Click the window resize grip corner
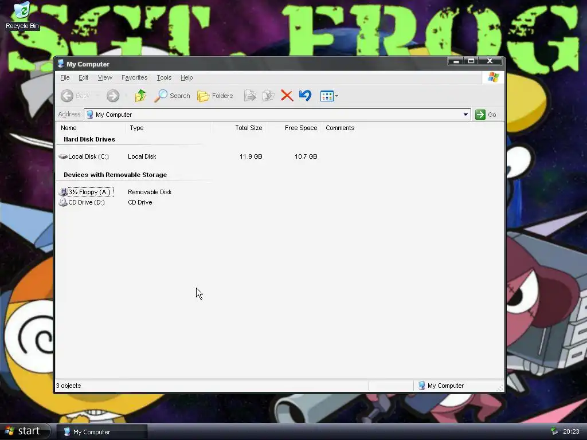Viewport: 587px width, 440px height. tap(500, 388)
